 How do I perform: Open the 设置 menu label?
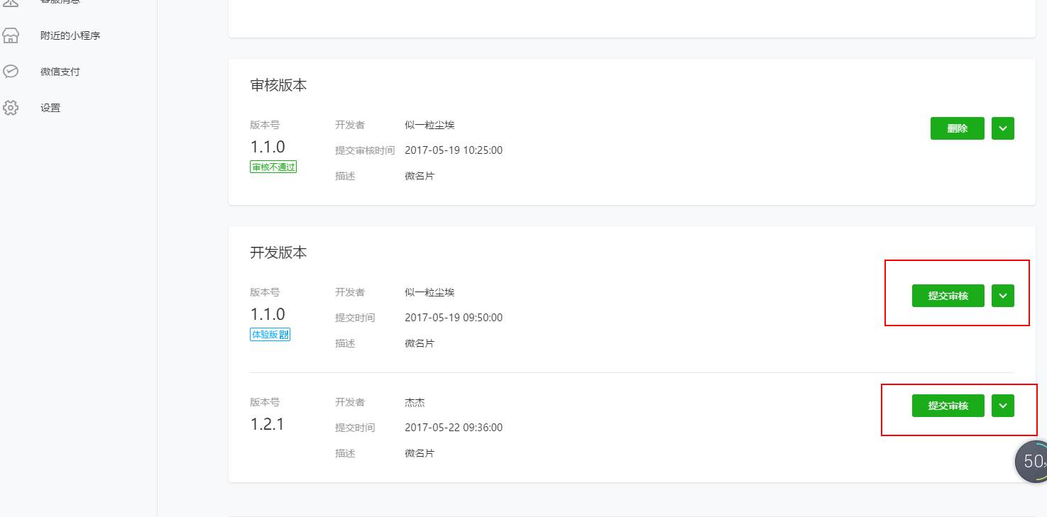tap(50, 108)
